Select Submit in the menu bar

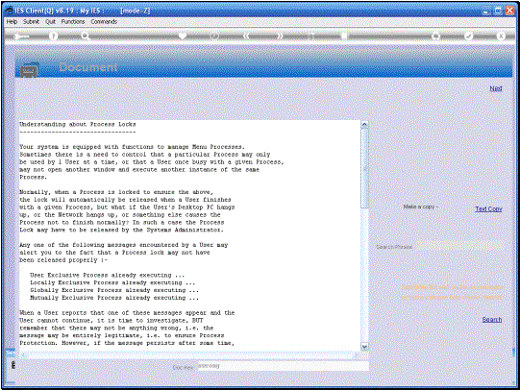(x=31, y=21)
